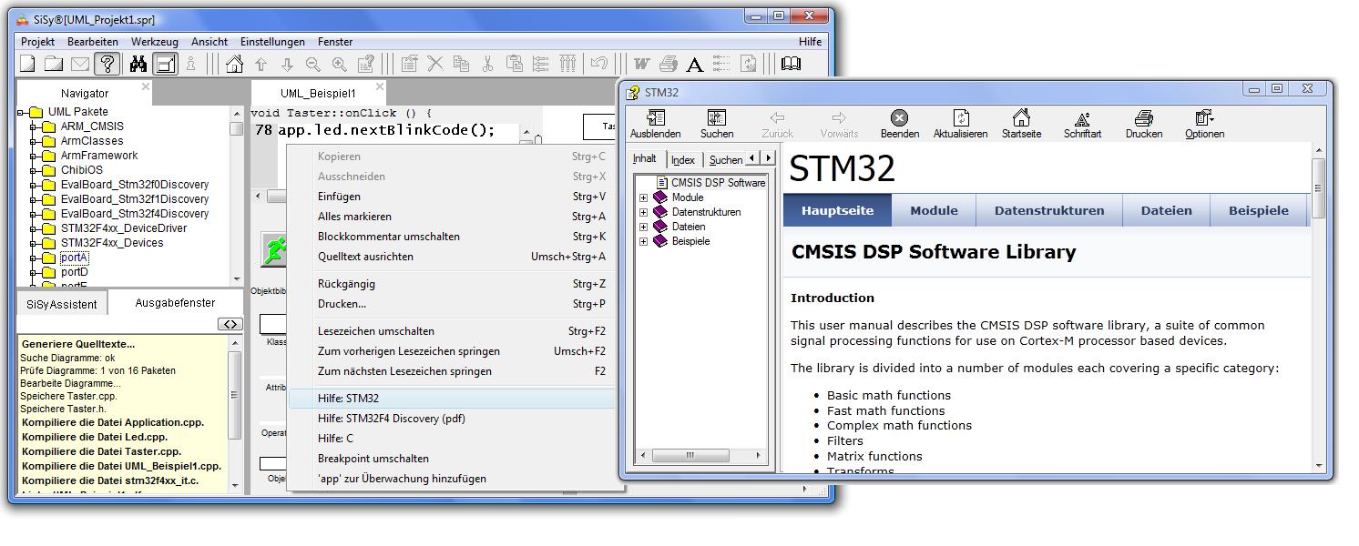Click the X delete icon in toolbar
Viewport: 1359px width, 546px height.
tap(435, 64)
